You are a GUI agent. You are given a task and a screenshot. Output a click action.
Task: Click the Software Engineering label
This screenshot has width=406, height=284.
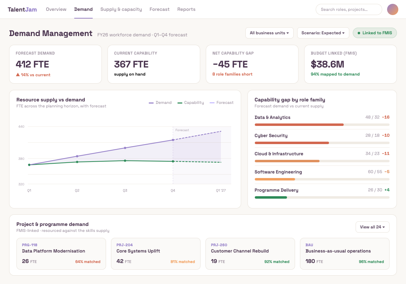278,172
